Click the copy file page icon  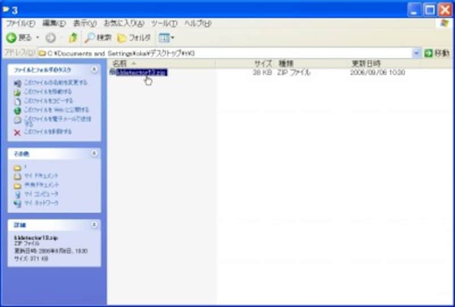pos(18,102)
